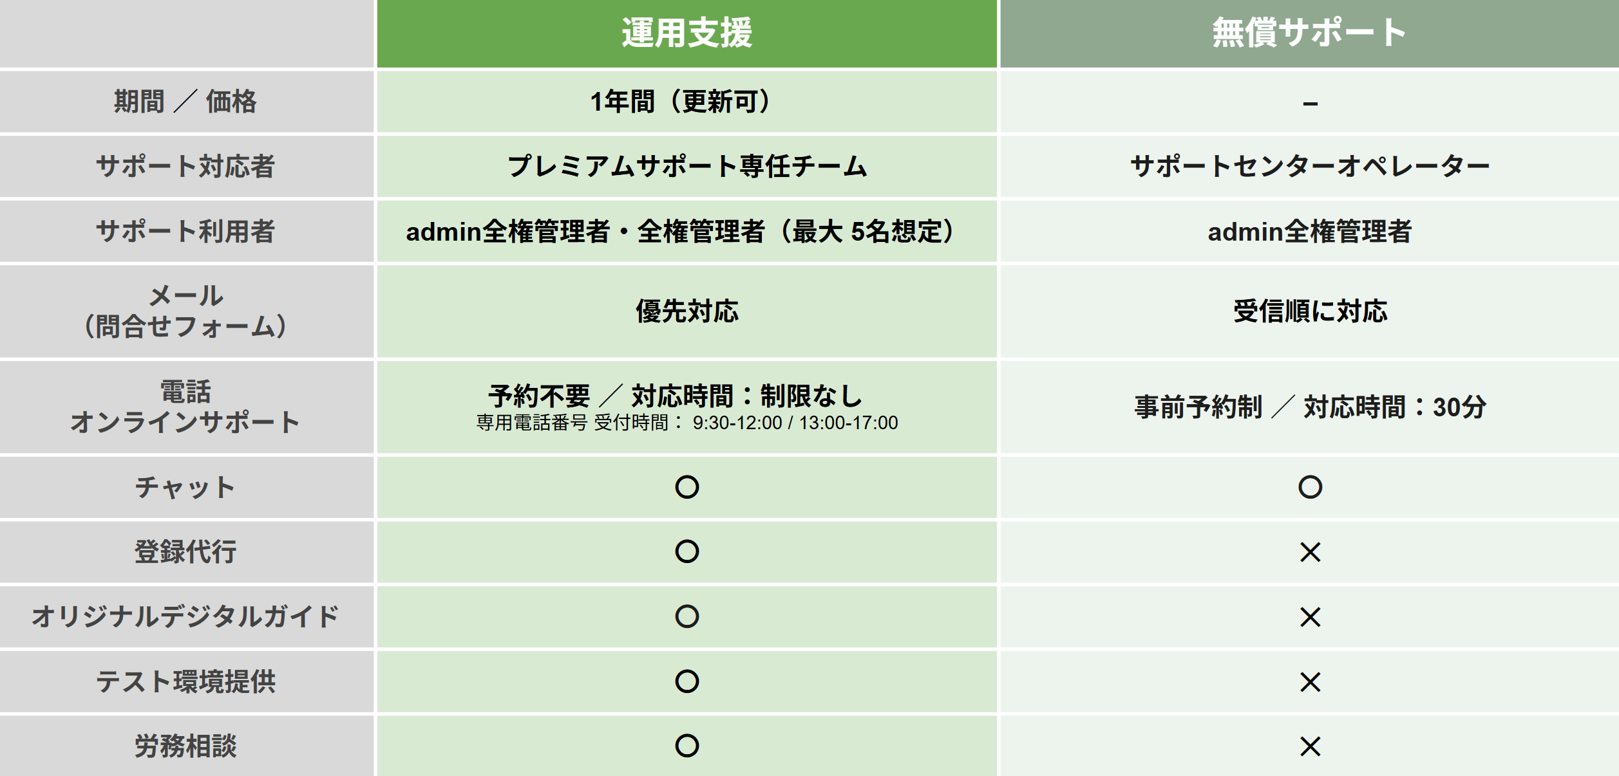
Task: Click the 優先対応 cell in the メール row
Action: [x=686, y=311]
